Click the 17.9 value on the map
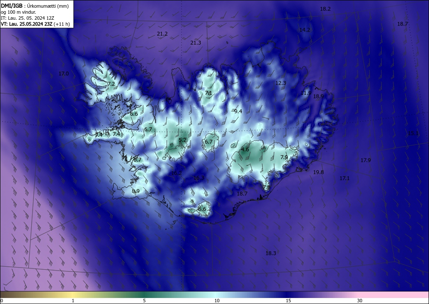 (x=366, y=160)
